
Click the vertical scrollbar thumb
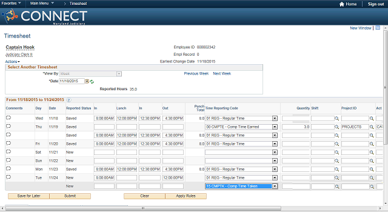coord(386,87)
